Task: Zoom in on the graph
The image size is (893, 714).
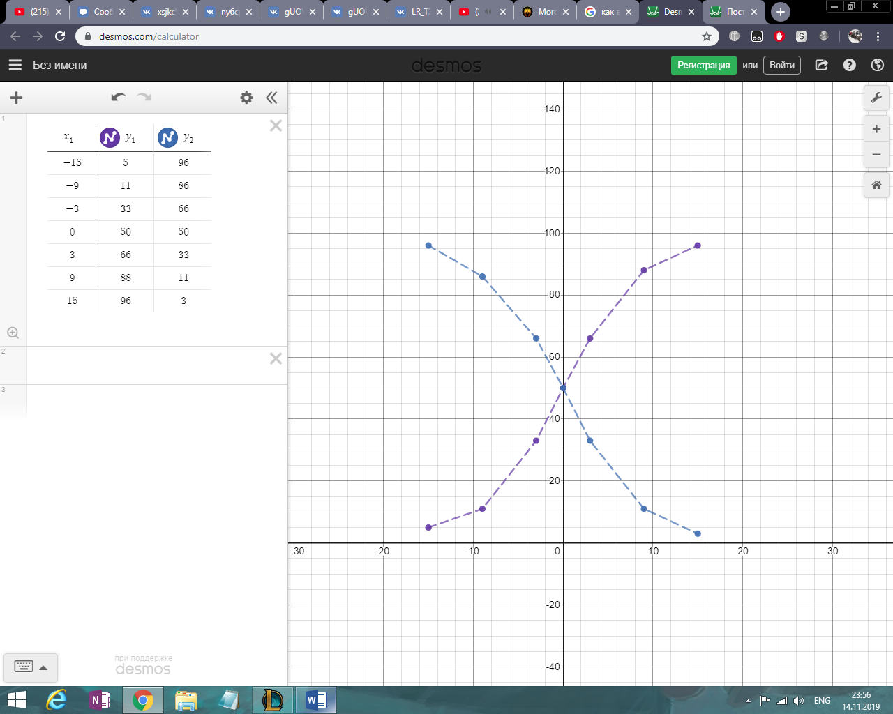Action: coord(876,129)
